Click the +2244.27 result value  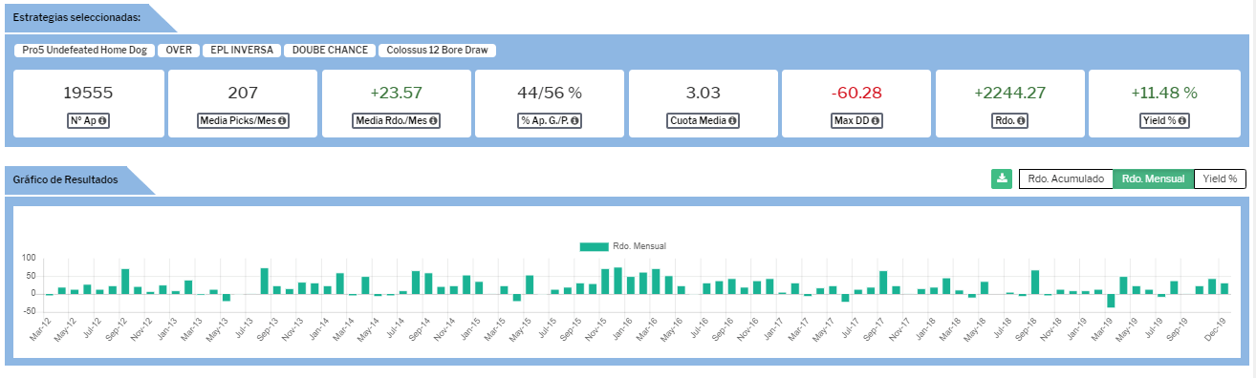[1009, 93]
